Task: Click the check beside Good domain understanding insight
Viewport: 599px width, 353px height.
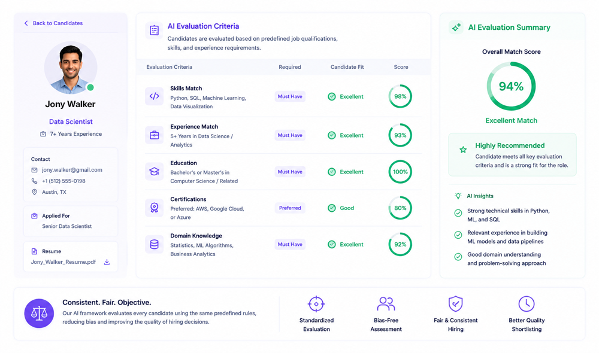Action: (458, 257)
